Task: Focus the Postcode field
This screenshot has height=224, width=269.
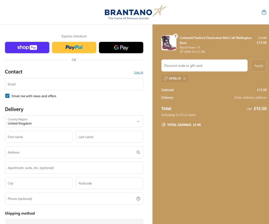Action: click(110, 183)
